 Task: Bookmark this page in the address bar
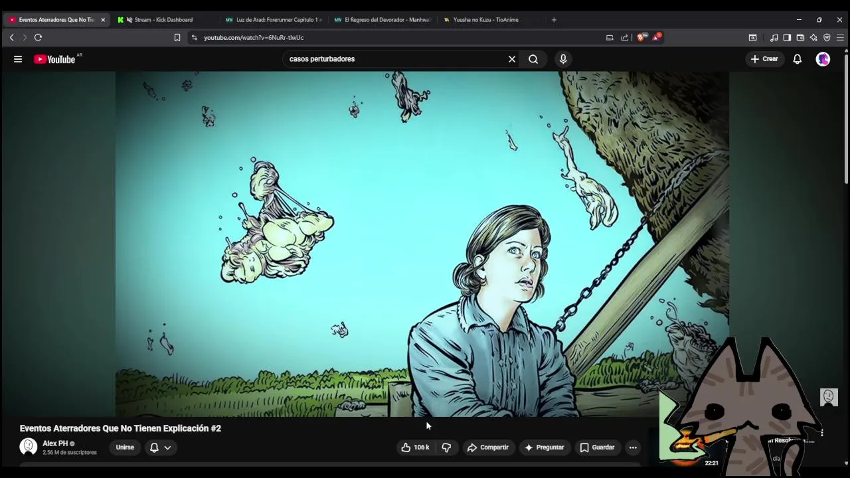[177, 38]
